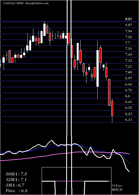Click the 6.48 price axis label
The width and height of the screenshot is (139, 195).
[x=128, y=102]
